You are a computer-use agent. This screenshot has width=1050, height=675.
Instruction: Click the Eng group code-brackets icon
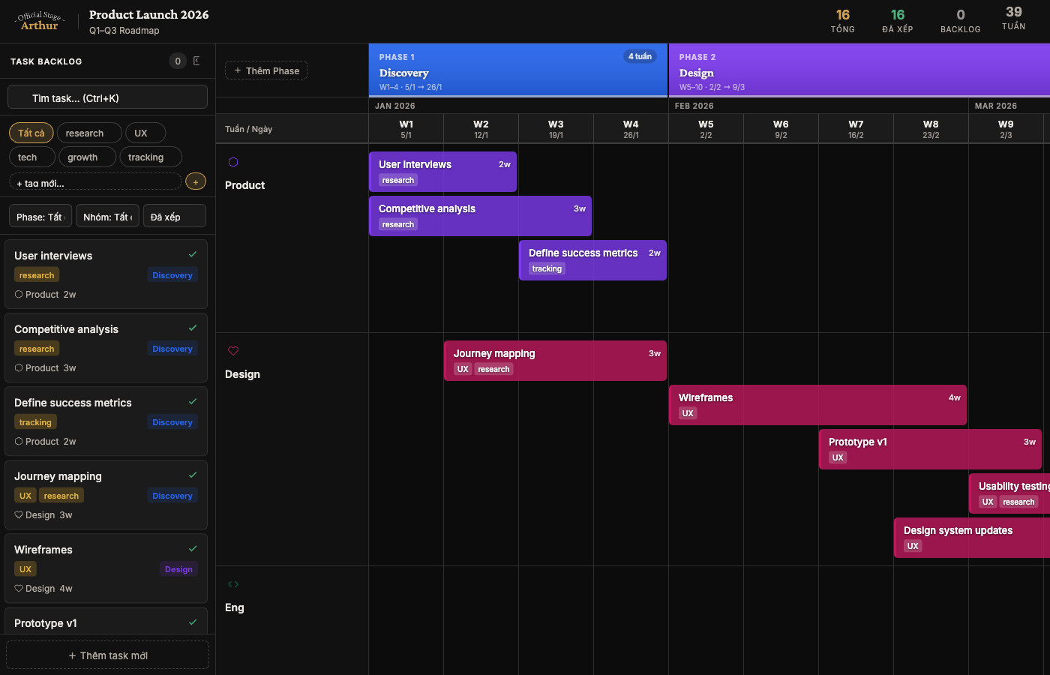coord(233,584)
